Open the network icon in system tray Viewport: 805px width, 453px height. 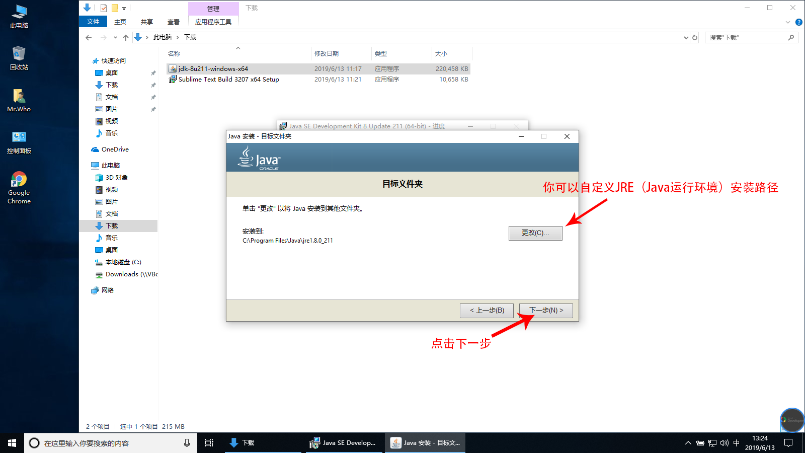(x=712, y=443)
